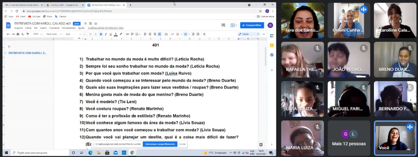Redo the last undone edit
418x157 pixels.
(x=13, y=34)
